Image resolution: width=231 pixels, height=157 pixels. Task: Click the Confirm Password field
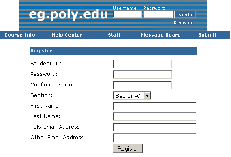pyautogui.click(x=143, y=85)
